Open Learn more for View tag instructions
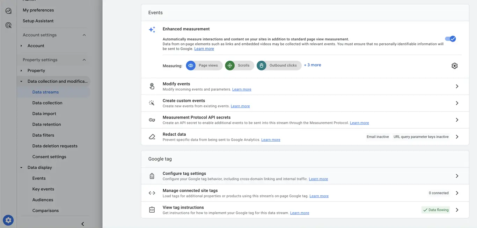The height and width of the screenshot is (228, 477). point(300,213)
